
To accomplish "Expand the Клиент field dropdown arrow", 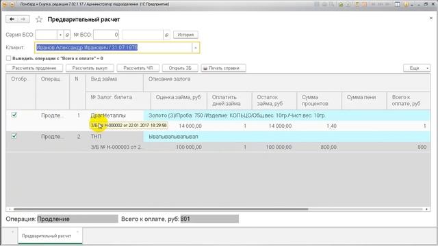I will [x=196, y=48].
